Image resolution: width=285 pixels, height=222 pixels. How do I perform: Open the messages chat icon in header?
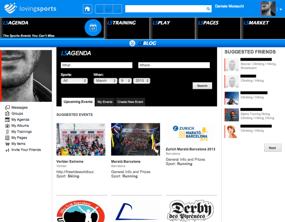point(108,9)
